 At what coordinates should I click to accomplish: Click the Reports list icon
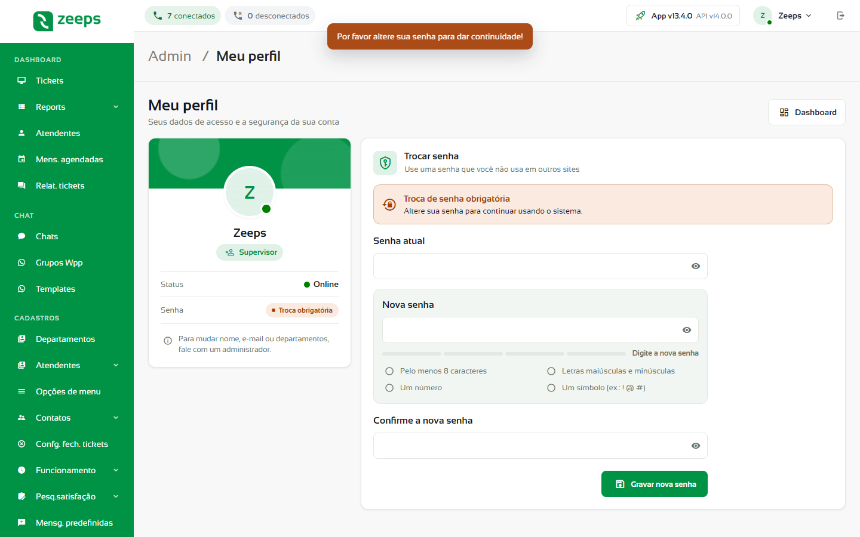(x=21, y=107)
